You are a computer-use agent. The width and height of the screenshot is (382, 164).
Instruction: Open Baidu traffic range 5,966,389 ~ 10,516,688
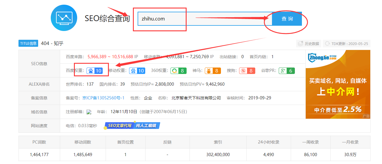click(110, 57)
